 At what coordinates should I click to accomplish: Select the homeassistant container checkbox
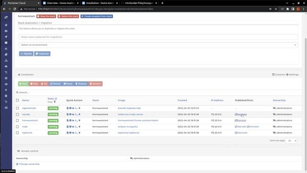tap(17, 121)
